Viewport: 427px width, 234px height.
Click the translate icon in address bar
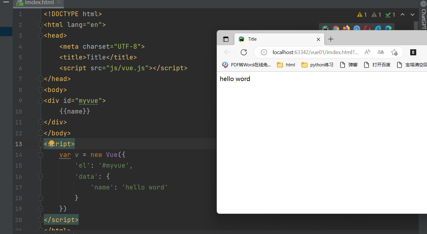(381, 52)
